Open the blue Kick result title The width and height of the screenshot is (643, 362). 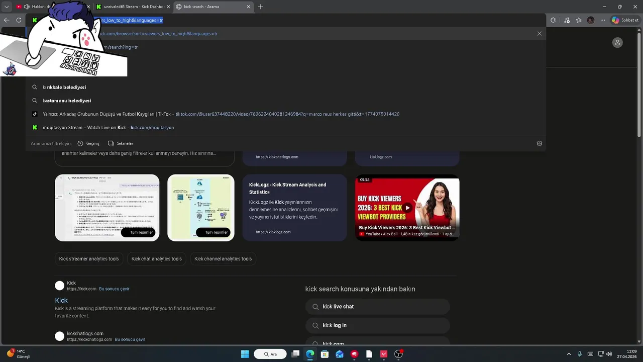pos(61,300)
